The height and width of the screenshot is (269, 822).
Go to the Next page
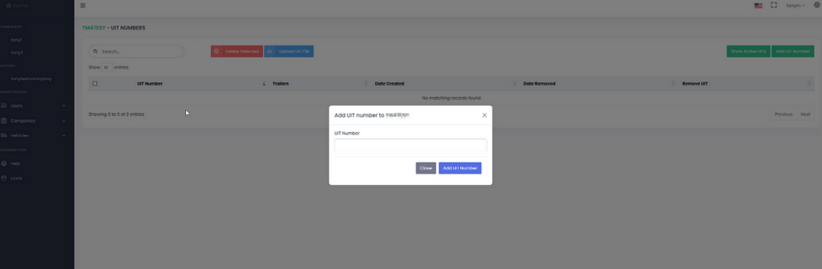(805, 114)
